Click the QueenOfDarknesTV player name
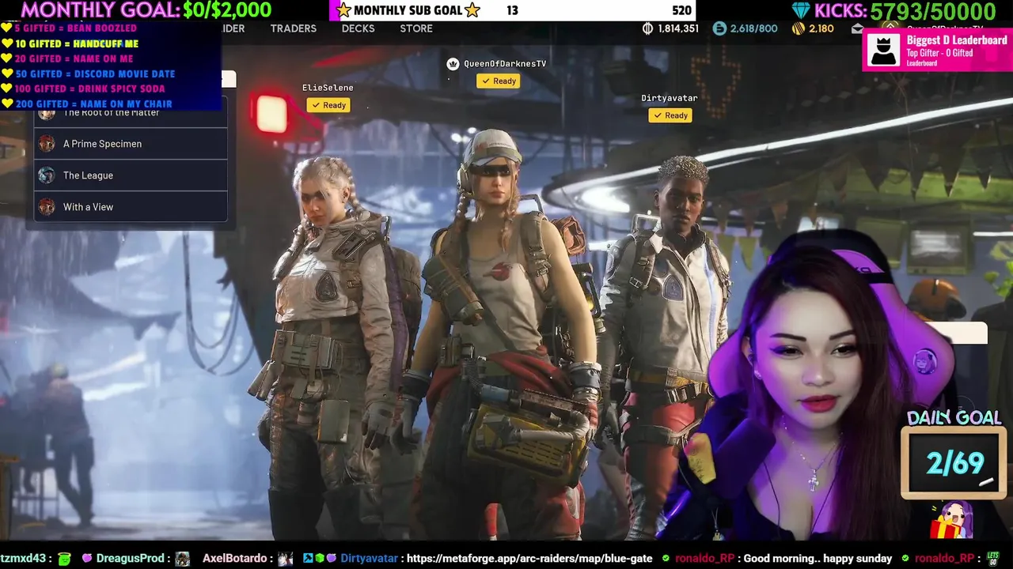 click(505, 63)
